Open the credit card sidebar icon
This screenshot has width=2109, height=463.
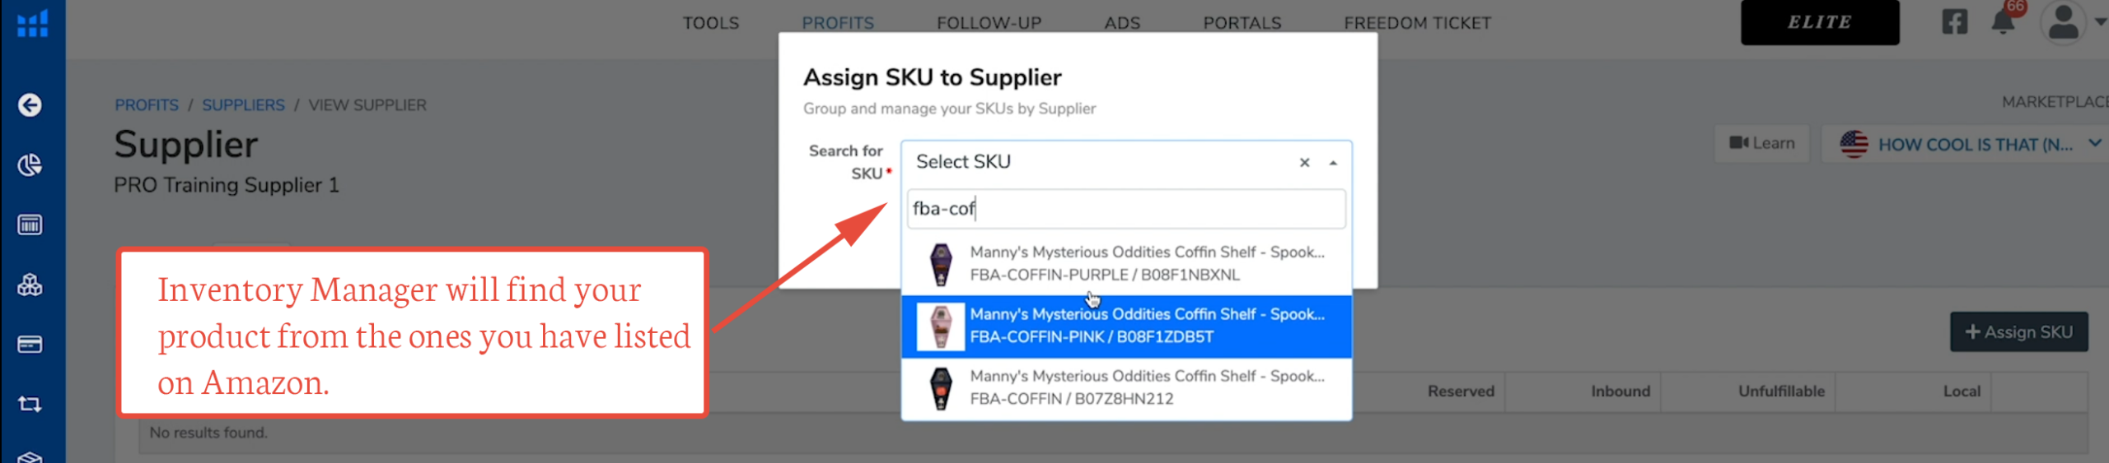click(x=30, y=344)
